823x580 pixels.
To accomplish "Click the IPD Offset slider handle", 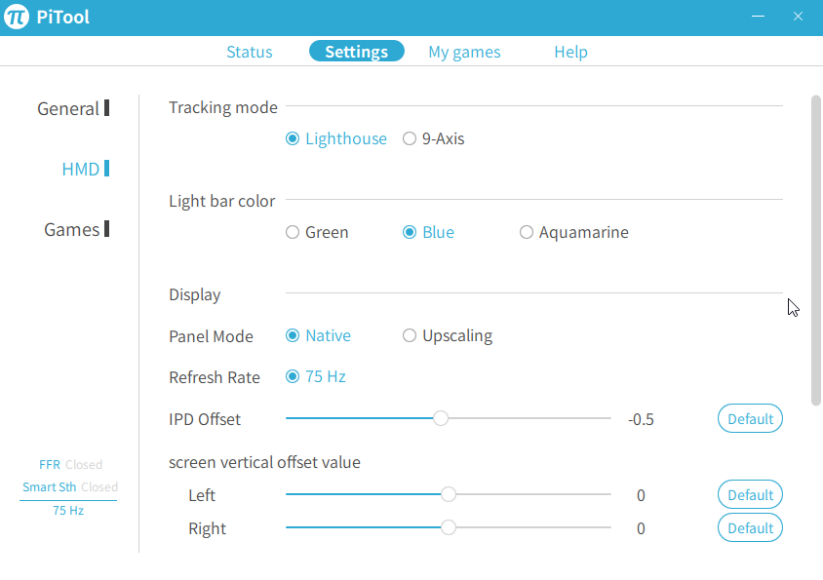I will tap(441, 418).
